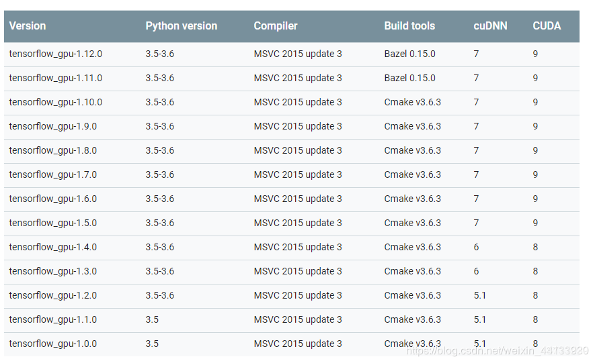The width and height of the screenshot is (595, 363).
Task: Click the Build tools column header
Action: click(409, 25)
